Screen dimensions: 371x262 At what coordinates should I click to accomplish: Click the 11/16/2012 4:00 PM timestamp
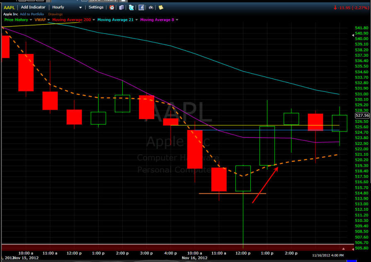coord(328,255)
